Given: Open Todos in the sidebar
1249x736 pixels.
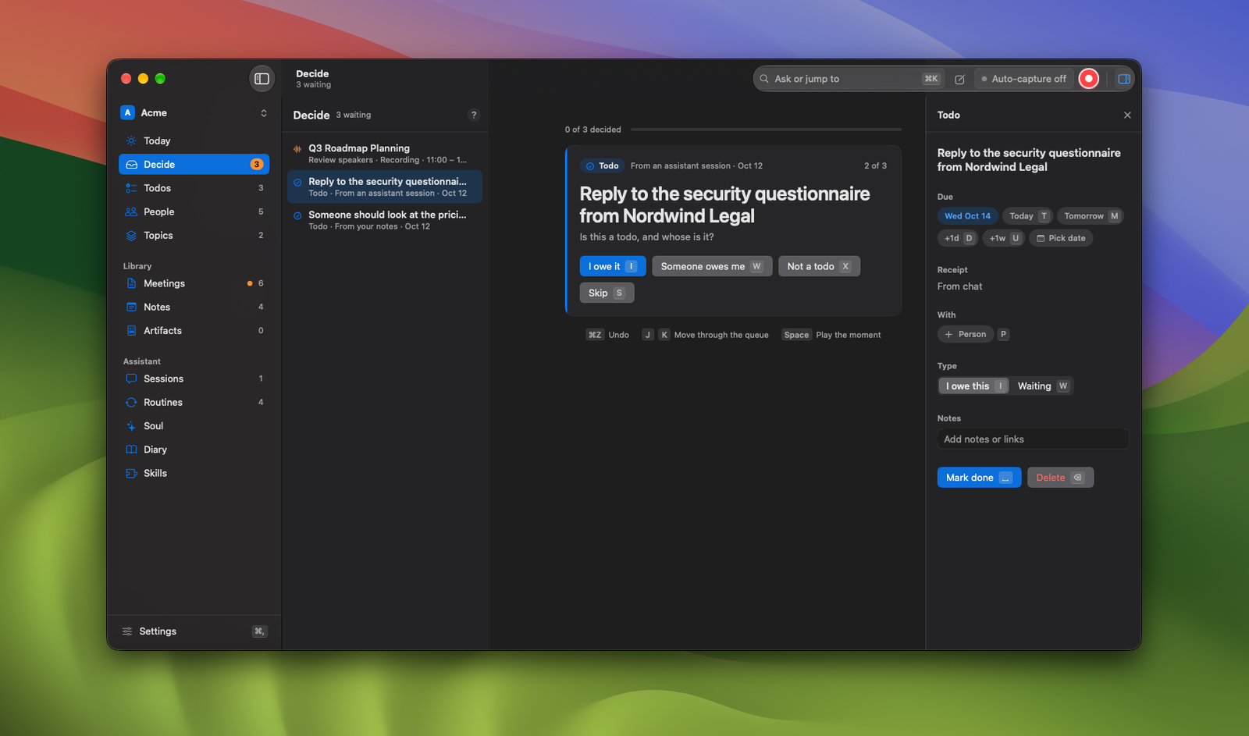Looking at the screenshot, I should (x=194, y=188).
